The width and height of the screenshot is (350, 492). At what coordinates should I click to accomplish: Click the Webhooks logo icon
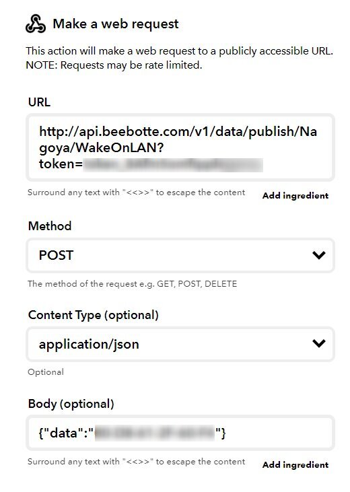(x=36, y=24)
